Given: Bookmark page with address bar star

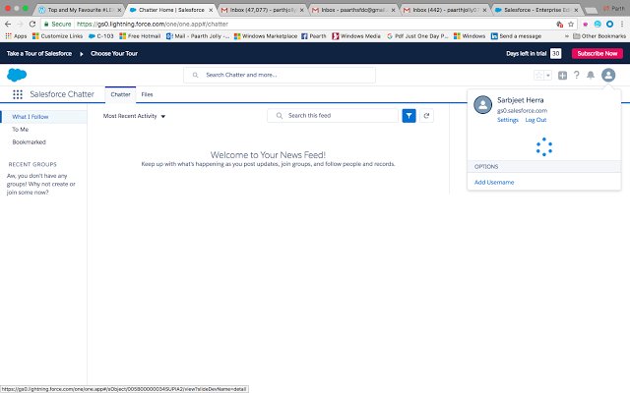Looking at the screenshot, I should point(571,24).
